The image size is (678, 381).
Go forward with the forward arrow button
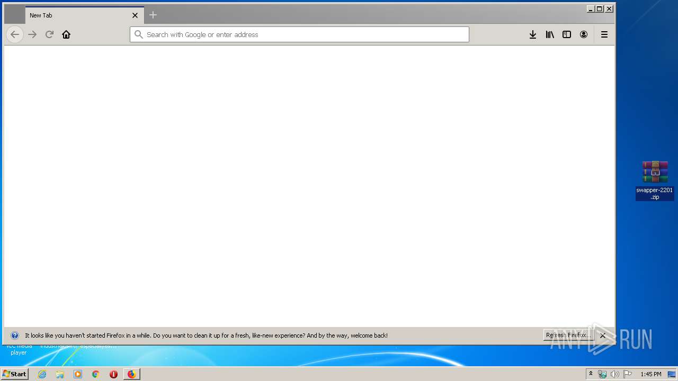click(x=32, y=34)
